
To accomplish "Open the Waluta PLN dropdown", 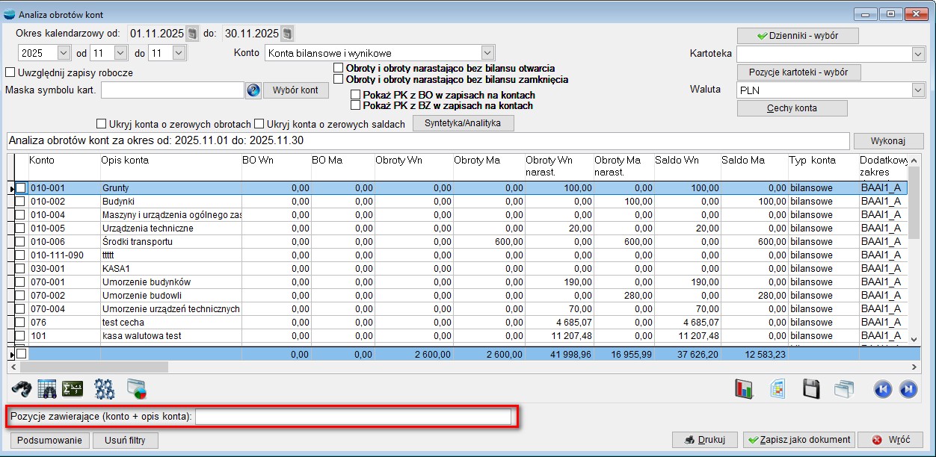I will tap(918, 90).
